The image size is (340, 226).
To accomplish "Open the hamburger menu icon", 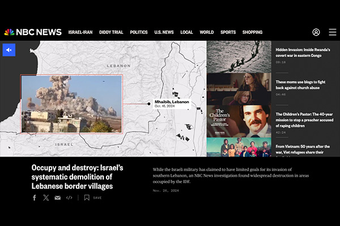I will point(333,32).
